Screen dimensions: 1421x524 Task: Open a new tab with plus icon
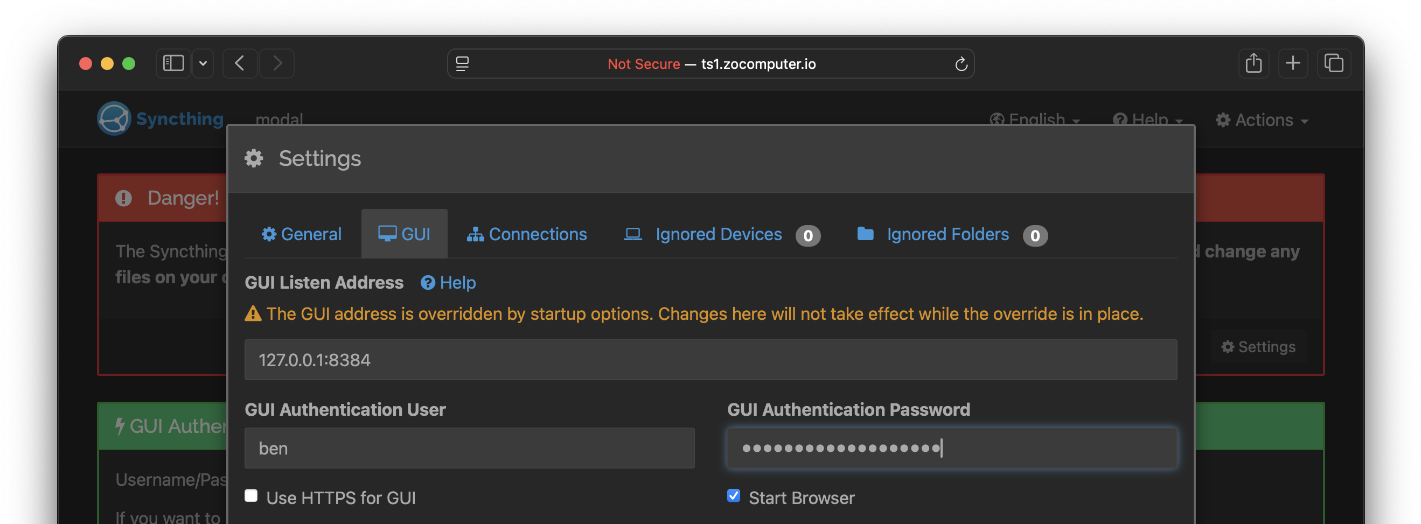tap(1293, 64)
